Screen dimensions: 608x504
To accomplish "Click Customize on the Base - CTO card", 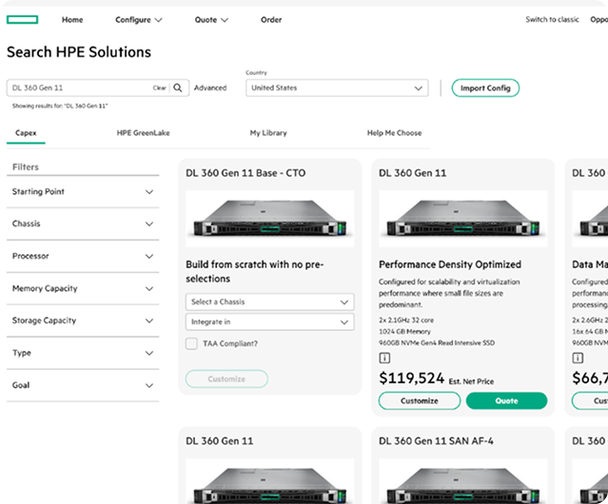I will [226, 378].
